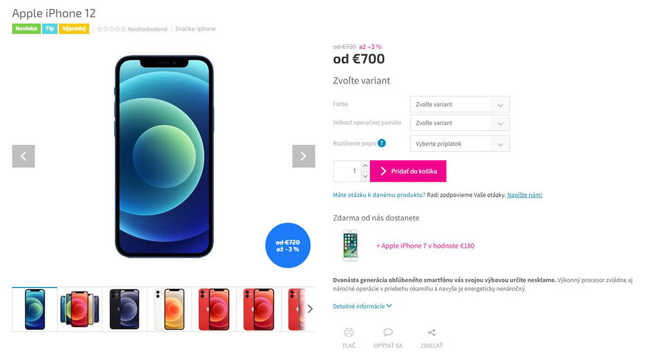
Task: Open the Rozšírenie popis príplatok dropdown
Action: (460, 144)
